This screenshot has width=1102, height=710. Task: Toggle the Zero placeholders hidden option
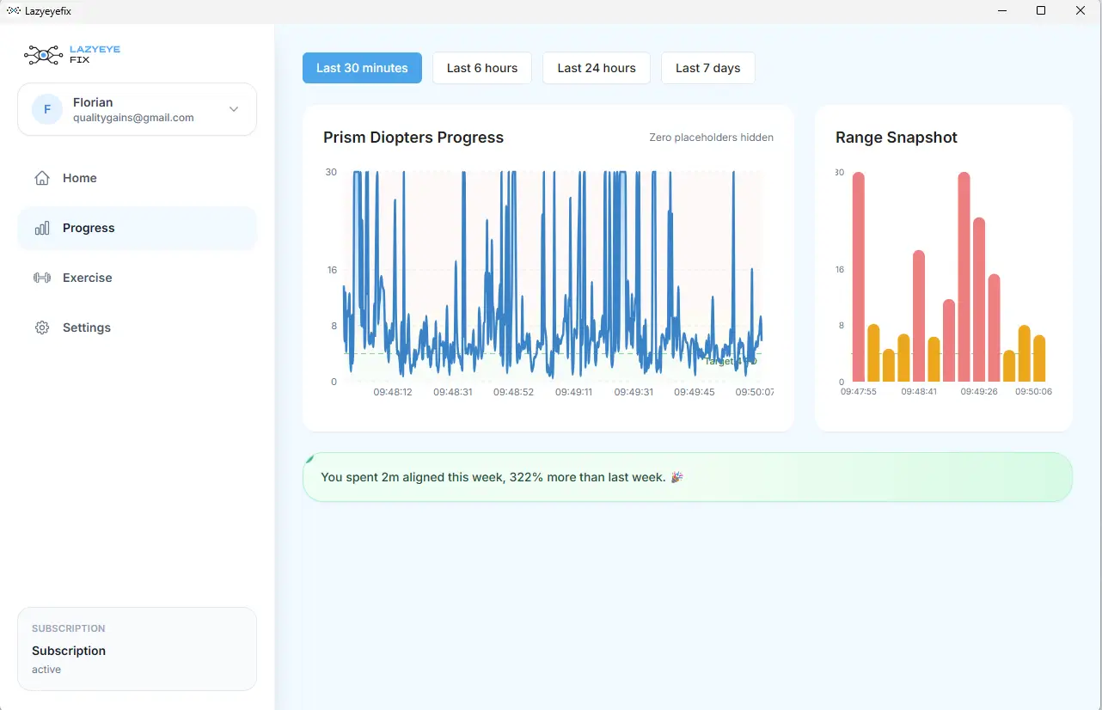coord(712,137)
